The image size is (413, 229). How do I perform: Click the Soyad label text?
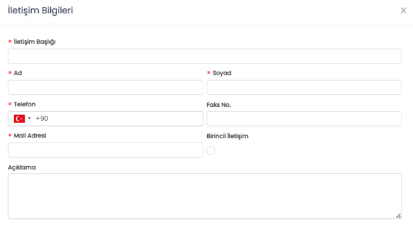click(222, 73)
